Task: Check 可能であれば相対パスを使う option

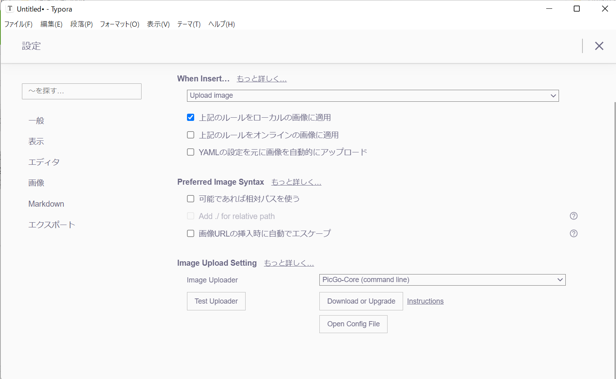Action: click(191, 199)
